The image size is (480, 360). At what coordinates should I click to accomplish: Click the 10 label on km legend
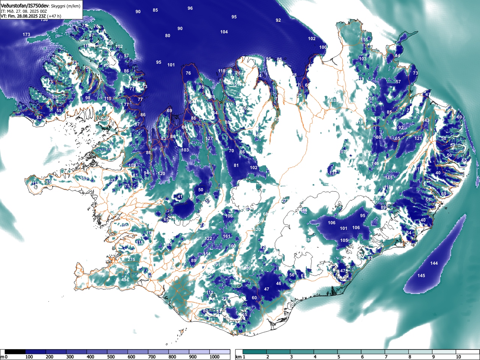point(458,357)
